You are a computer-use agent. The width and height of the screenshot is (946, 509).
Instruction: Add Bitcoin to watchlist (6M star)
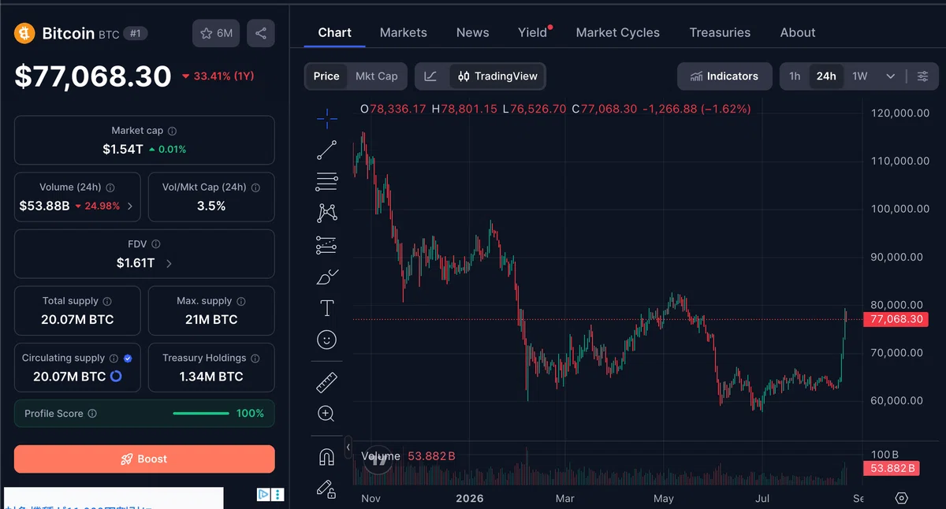[x=216, y=33]
